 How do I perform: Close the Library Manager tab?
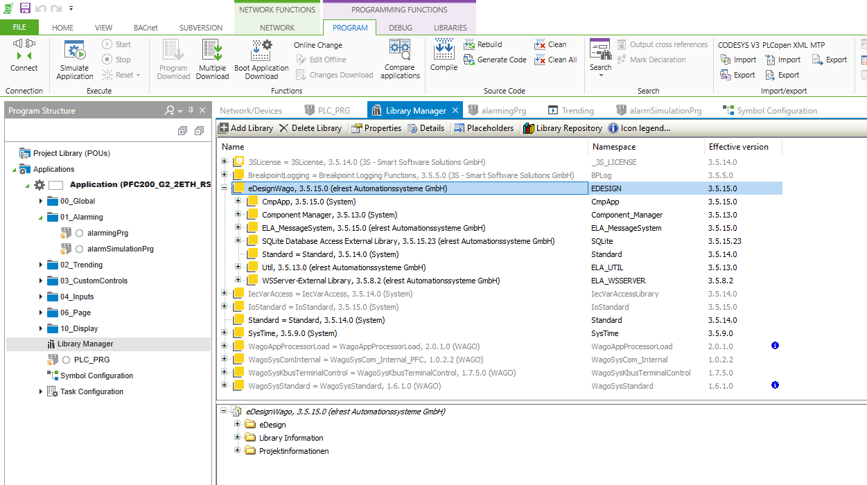pos(455,111)
